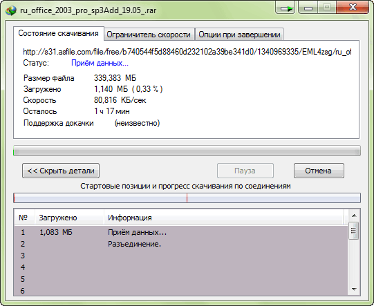This screenshot has height=306, width=374.
Task: Click the Отмена button
Action: (319, 171)
